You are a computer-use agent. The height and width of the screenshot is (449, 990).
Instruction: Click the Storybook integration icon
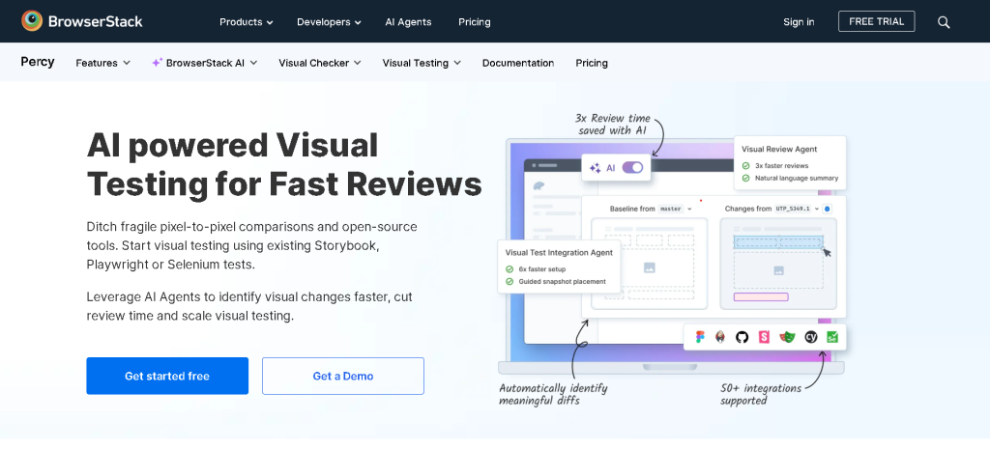click(x=764, y=337)
